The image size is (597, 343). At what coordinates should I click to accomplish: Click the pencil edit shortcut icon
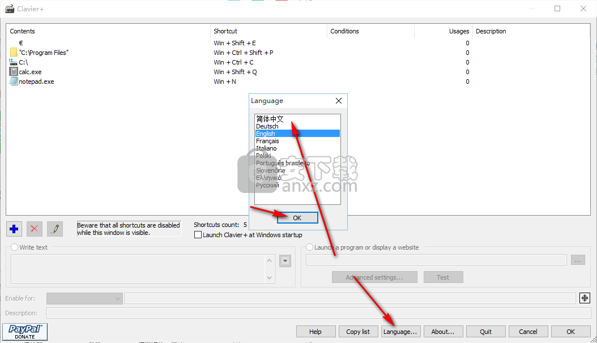(x=55, y=229)
